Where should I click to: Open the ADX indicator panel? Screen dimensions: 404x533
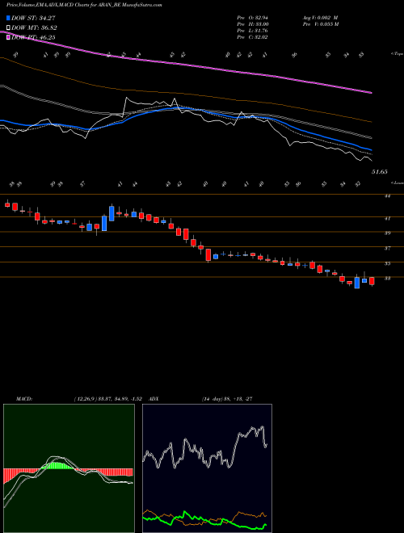pyautogui.click(x=207, y=468)
